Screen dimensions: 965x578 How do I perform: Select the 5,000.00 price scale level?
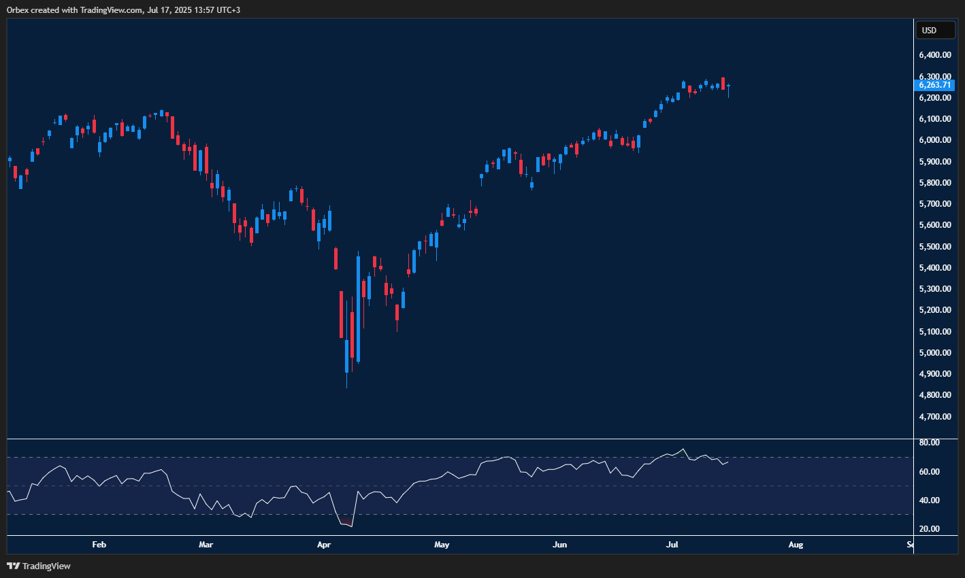[934, 353]
